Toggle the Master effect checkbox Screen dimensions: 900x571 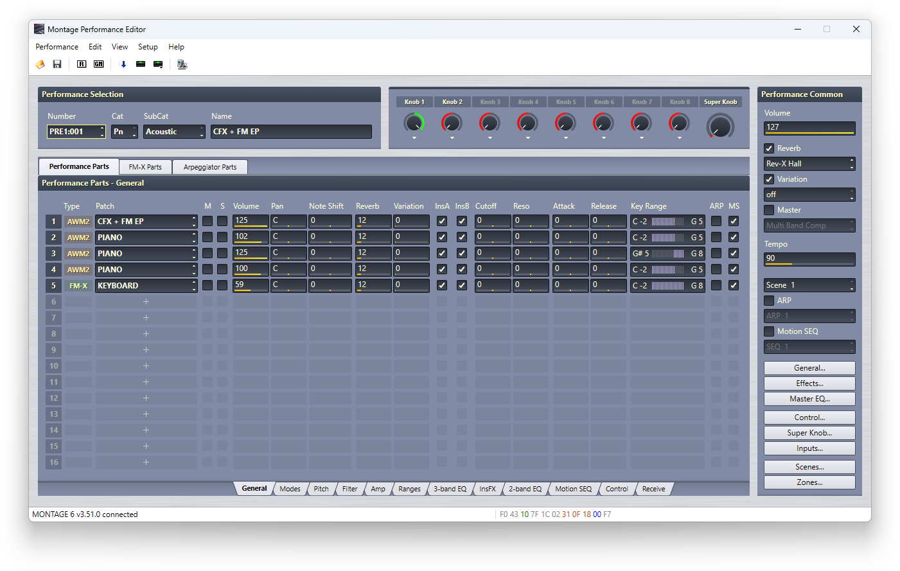click(x=769, y=210)
